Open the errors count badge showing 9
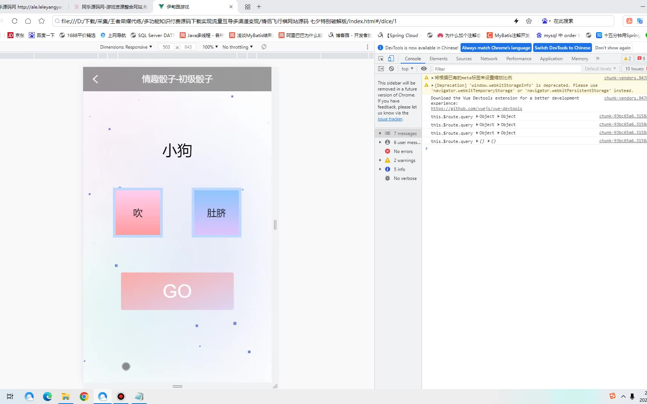 coord(641,58)
